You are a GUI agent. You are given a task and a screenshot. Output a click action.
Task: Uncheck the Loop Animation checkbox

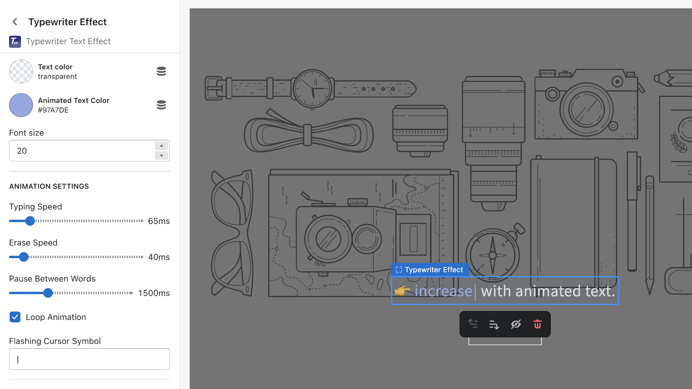point(15,317)
